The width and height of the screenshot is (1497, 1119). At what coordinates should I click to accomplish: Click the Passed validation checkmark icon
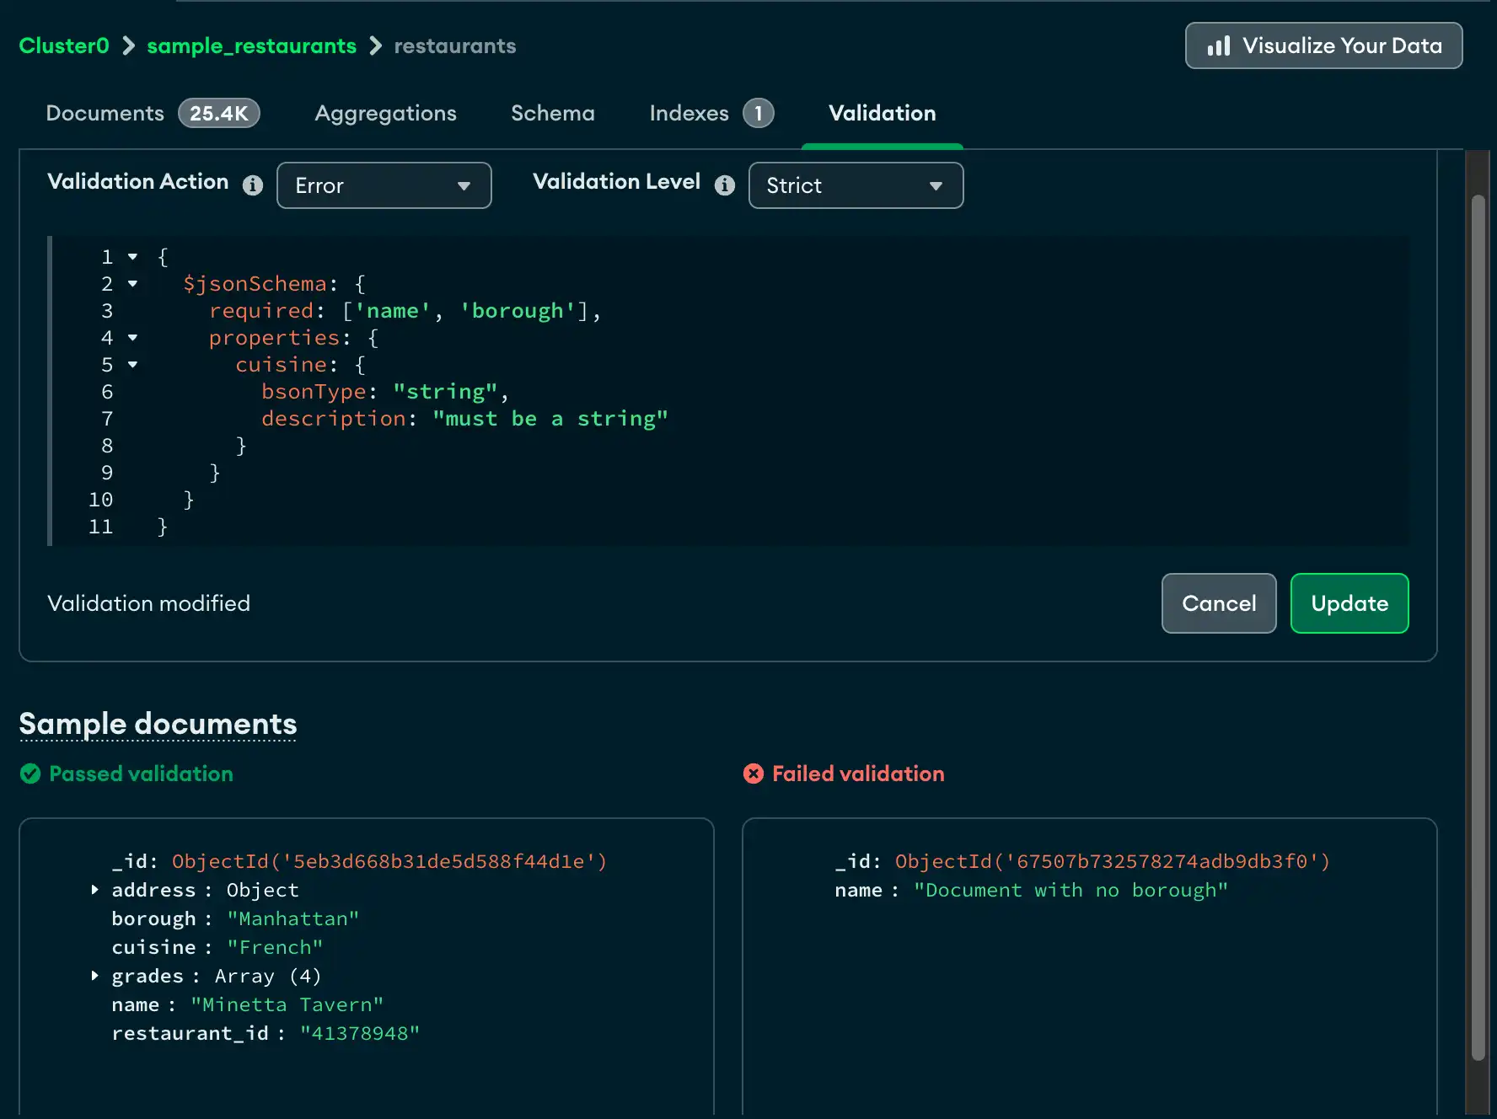[30, 774]
